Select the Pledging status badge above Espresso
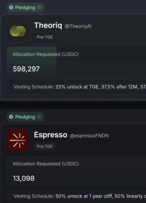 point(25,117)
